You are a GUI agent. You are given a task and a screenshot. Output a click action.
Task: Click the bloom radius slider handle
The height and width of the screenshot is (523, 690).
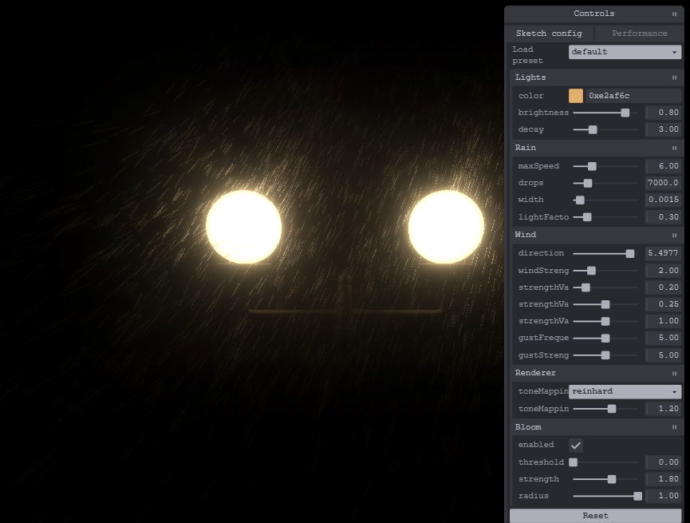tap(637, 496)
